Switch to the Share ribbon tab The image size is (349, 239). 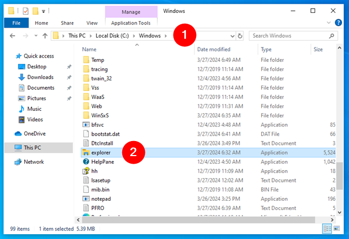pyautogui.click(x=67, y=23)
